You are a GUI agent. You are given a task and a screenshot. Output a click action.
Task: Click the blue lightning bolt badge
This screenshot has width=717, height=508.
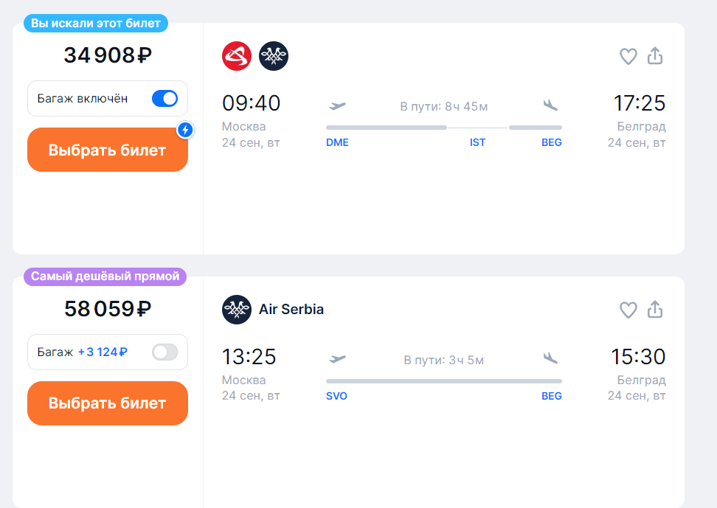point(186,130)
